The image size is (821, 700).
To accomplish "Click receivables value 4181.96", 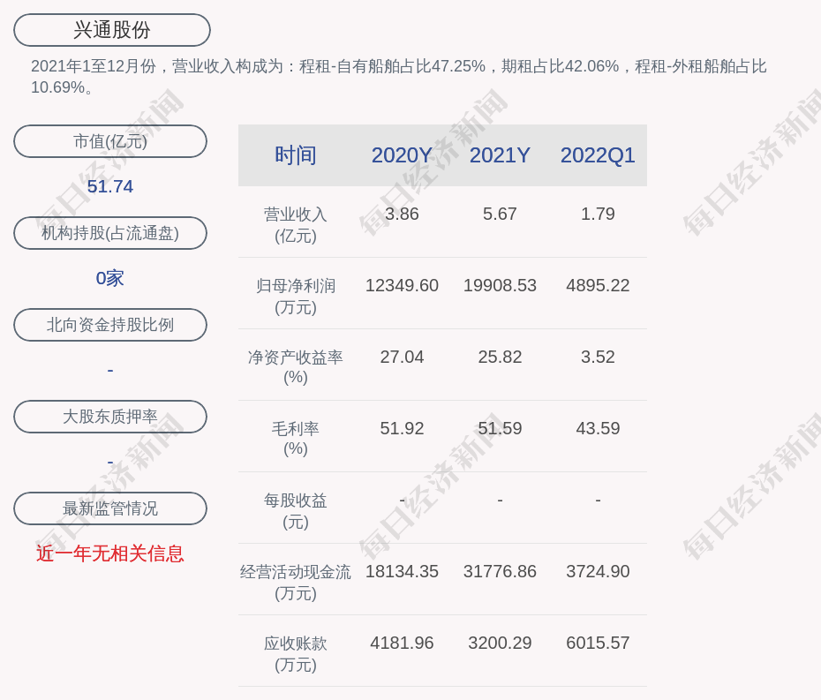I will [402, 643].
